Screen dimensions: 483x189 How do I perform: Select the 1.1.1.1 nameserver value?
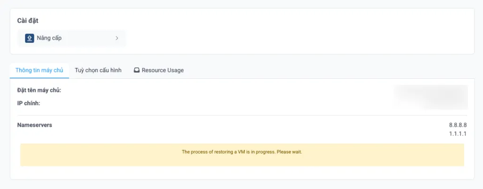[x=458, y=134]
